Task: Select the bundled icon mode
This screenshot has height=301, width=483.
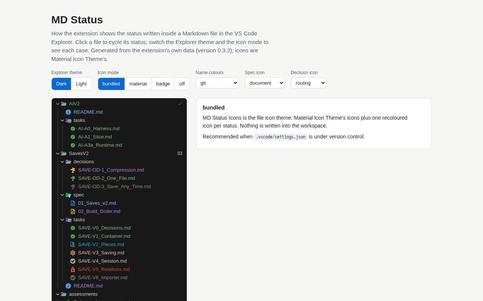Action: (111, 84)
